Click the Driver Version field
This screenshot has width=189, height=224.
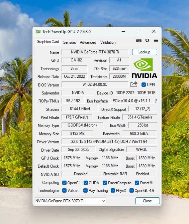click(109, 142)
